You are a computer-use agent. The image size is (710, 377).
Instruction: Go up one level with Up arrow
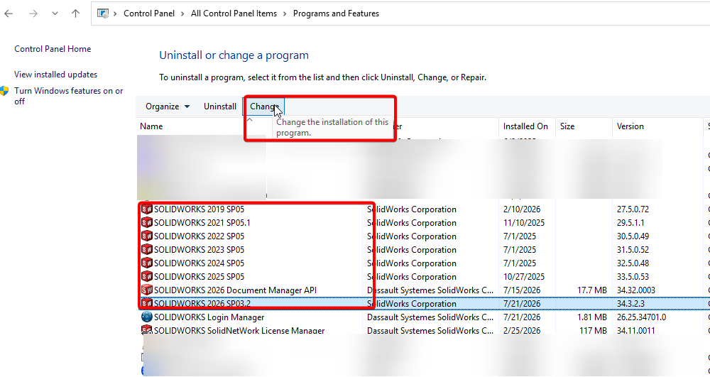(x=76, y=13)
